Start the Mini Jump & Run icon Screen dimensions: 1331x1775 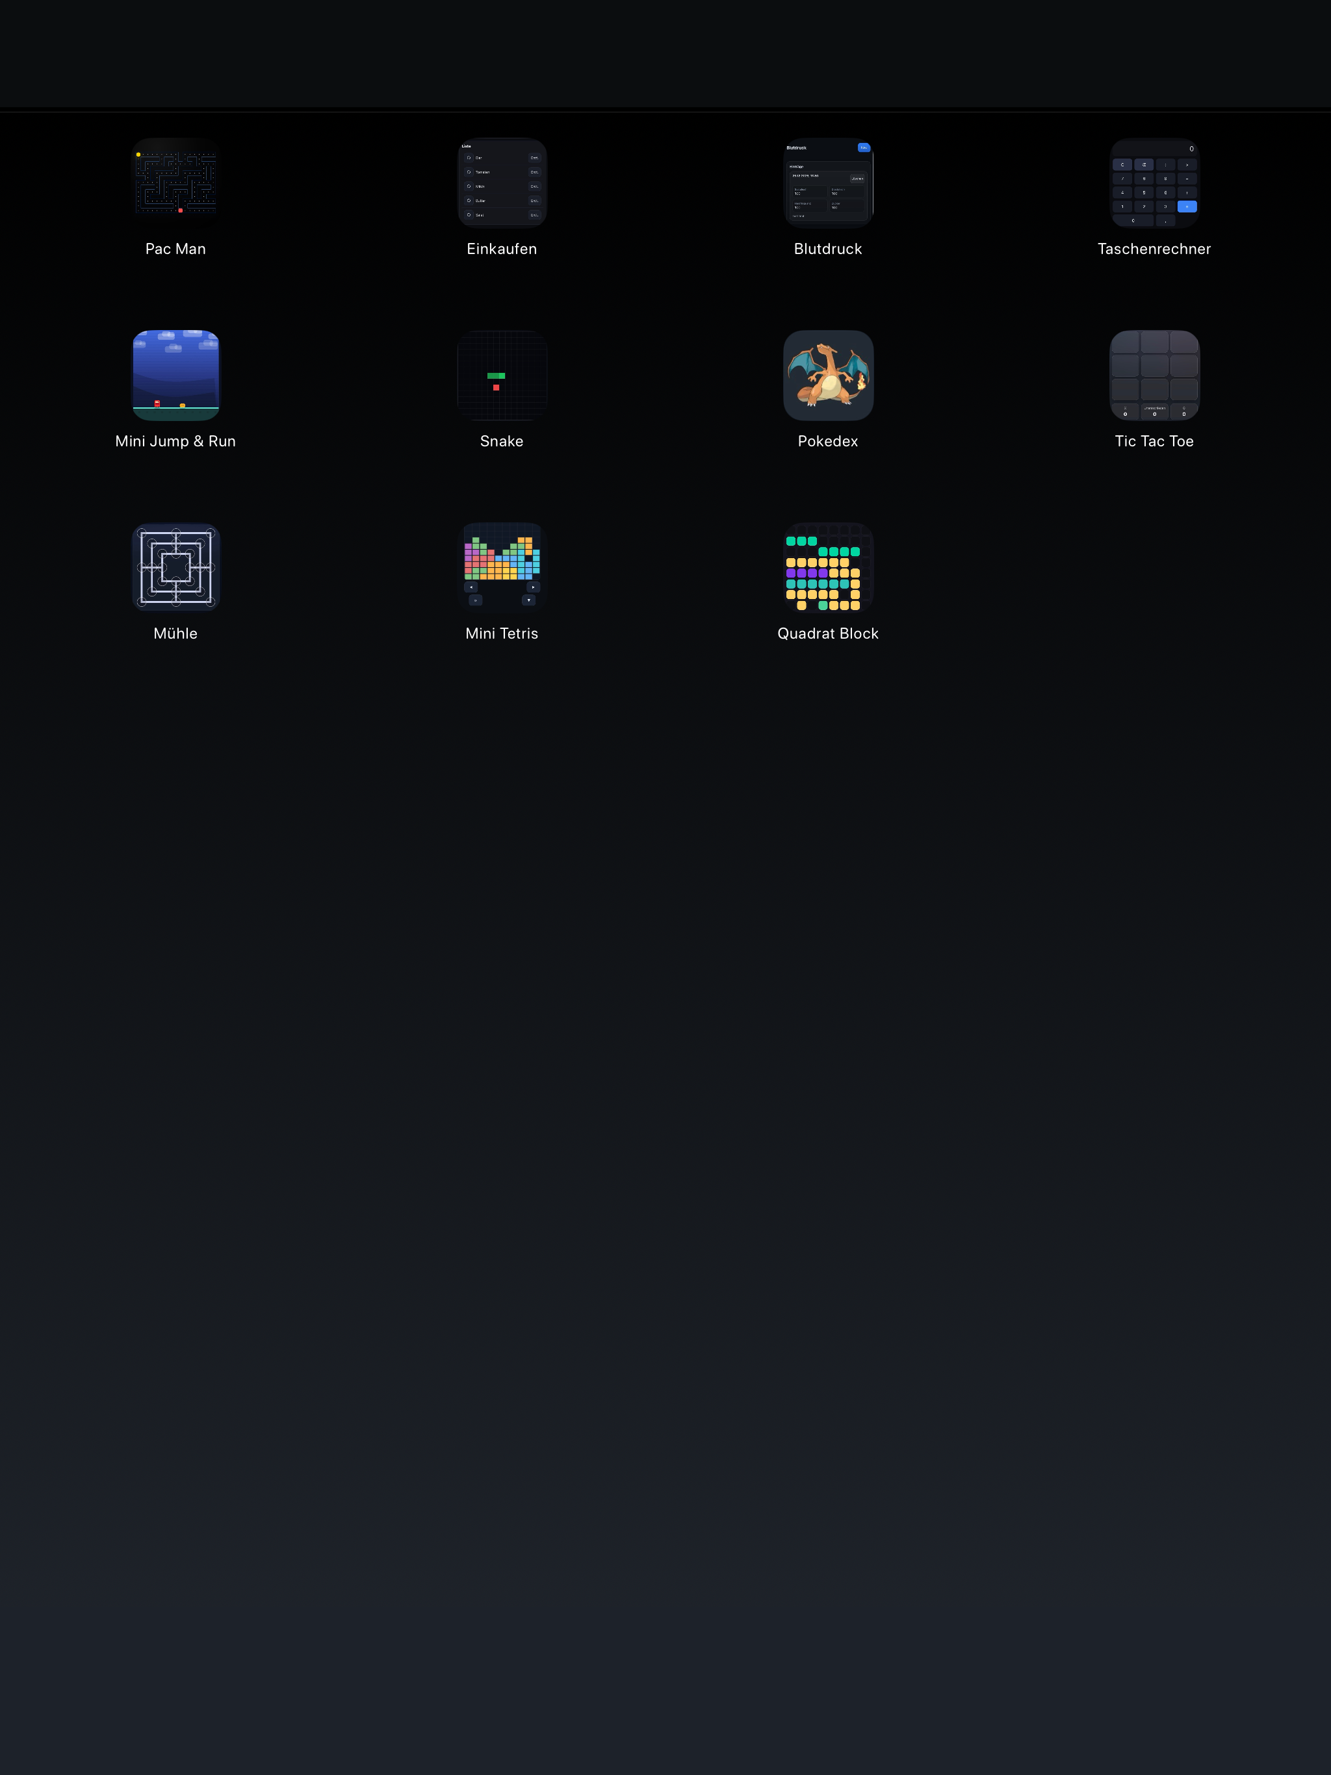click(x=176, y=376)
